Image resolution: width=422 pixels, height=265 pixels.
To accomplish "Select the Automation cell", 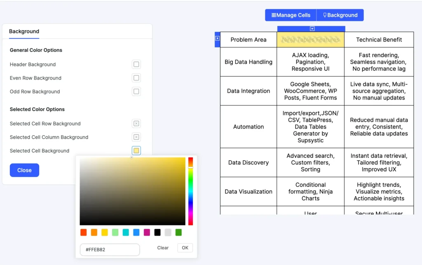I will click(x=249, y=127).
